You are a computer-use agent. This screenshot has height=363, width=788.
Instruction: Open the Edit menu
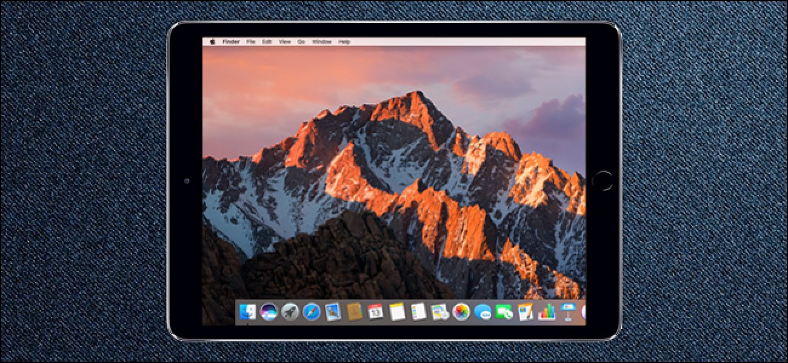(x=267, y=42)
